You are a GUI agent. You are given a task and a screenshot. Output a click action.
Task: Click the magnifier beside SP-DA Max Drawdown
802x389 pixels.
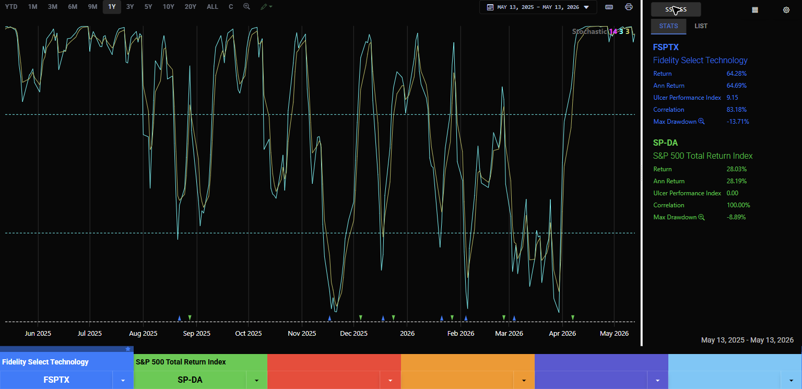coord(702,217)
